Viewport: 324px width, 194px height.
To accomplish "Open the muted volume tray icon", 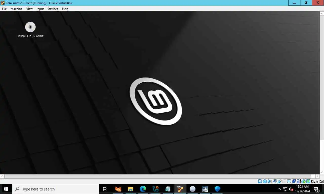I will (x=291, y=189).
